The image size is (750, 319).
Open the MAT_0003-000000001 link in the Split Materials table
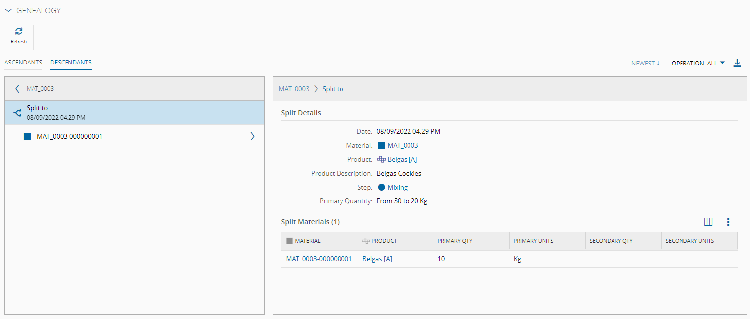(319, 259)
